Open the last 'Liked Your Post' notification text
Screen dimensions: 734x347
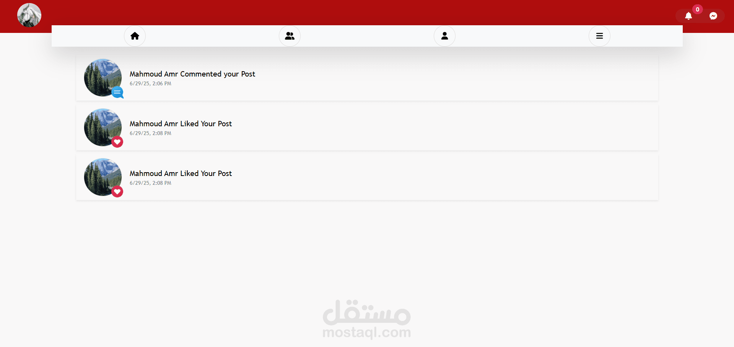(x=181, y=173)
